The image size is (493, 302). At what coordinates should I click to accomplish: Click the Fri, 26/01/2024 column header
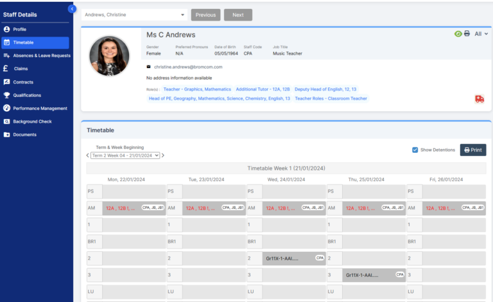[x=446, y=180]
